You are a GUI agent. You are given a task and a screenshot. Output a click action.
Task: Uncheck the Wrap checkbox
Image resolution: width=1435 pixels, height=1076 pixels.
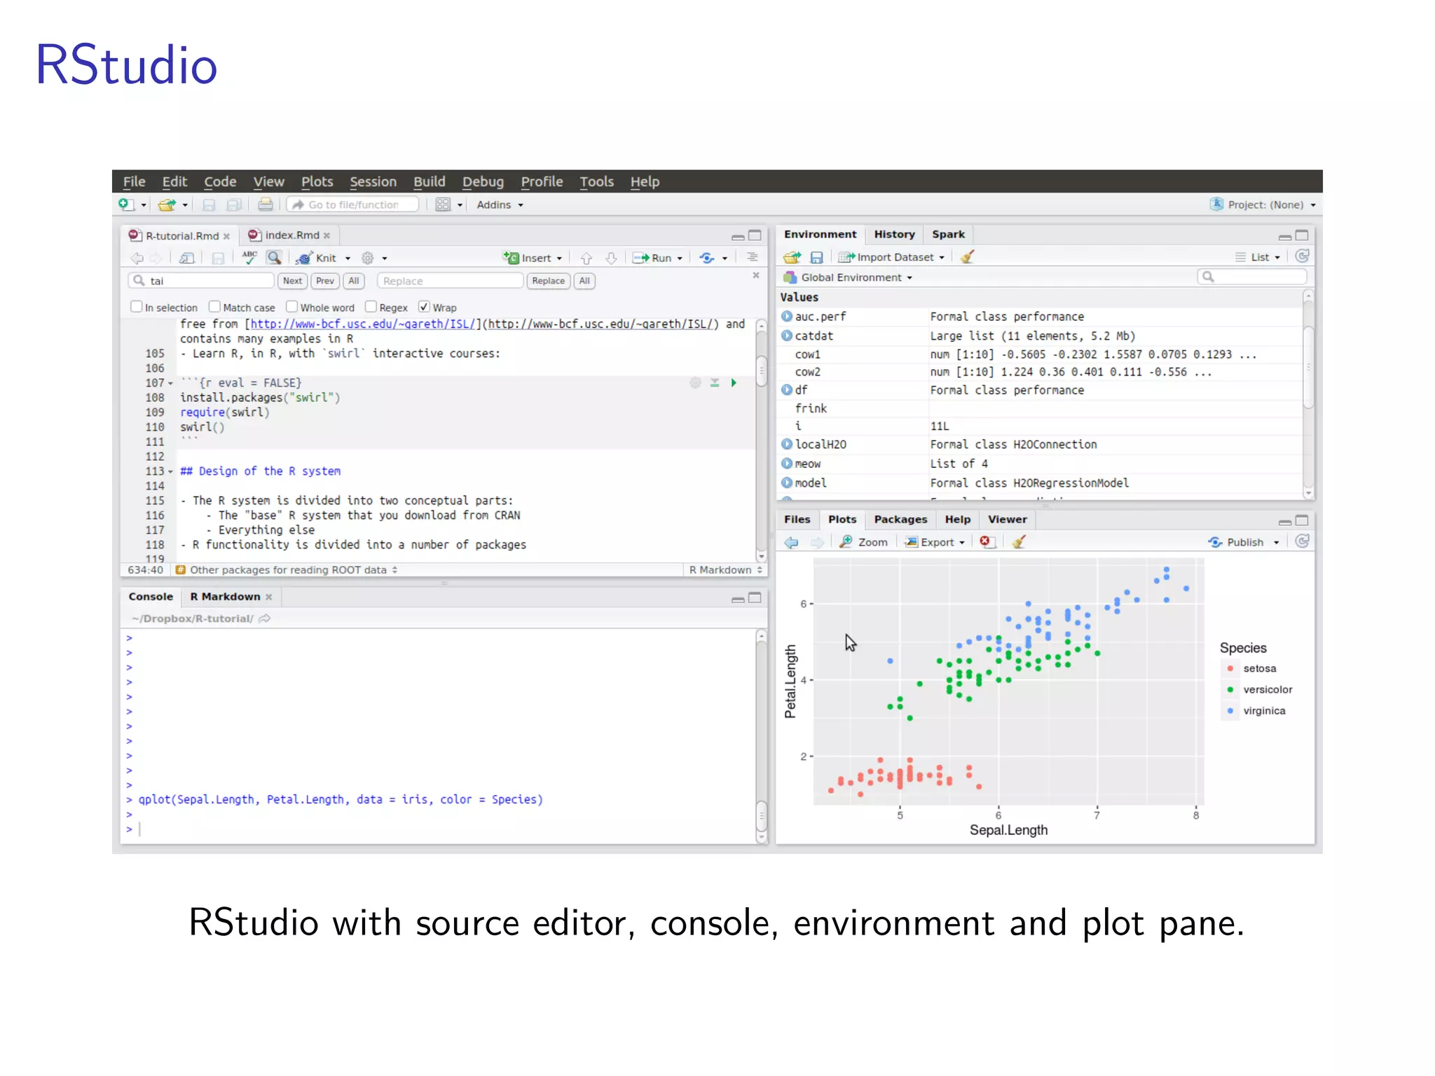coord(424,307)
